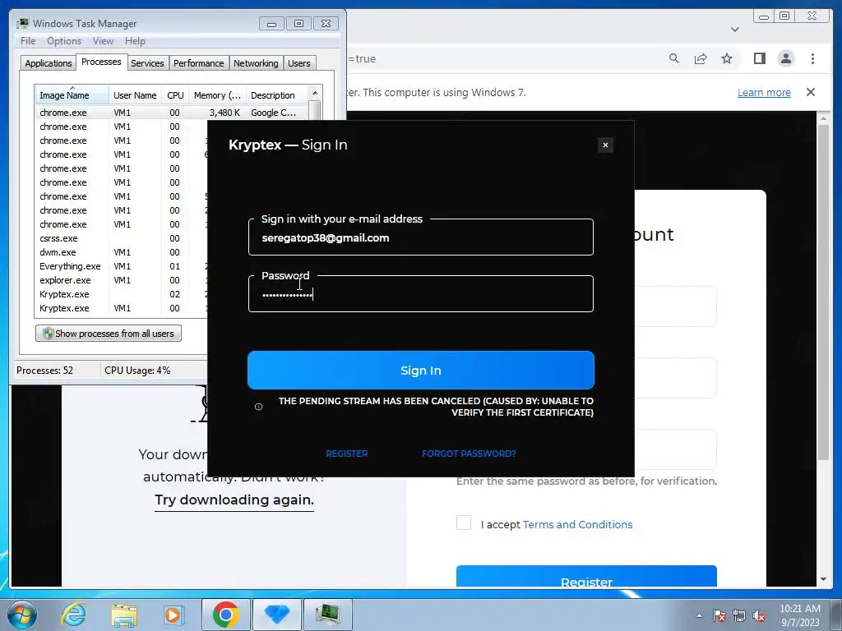Image resolution: width=842 pixels, height=631 pixels.
Task: Check the I accept Terms checkbox
Action: point(464,523)
